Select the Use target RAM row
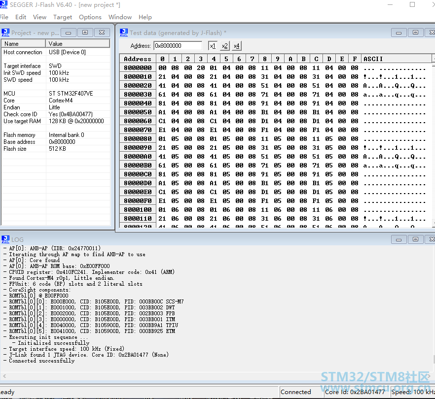The width and height of the screenshot is (435, 399). coord(56,121)
